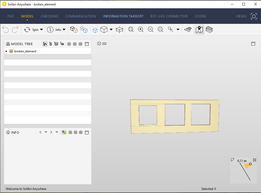Expand the broken_element tree node
The height and width of the screenshot is (193, 261).
pos(6,51)
